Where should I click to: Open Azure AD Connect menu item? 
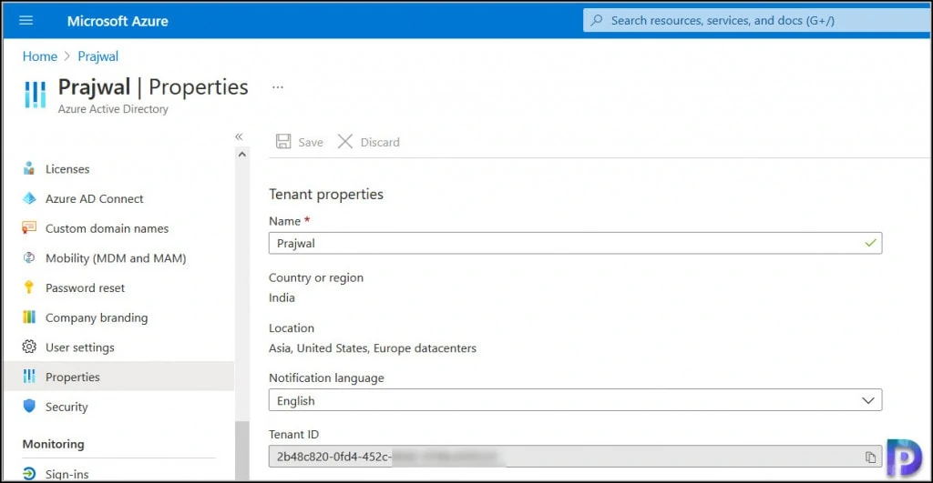coord(94,199)
